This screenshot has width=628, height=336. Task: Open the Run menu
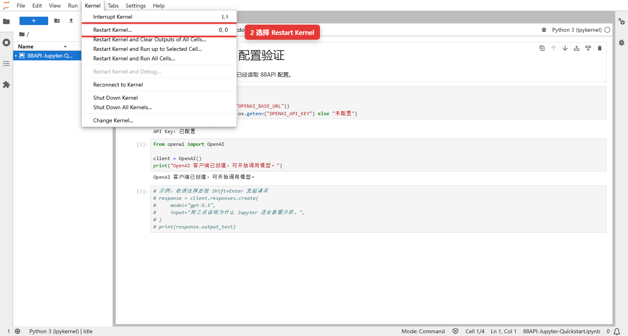[73, 6]
